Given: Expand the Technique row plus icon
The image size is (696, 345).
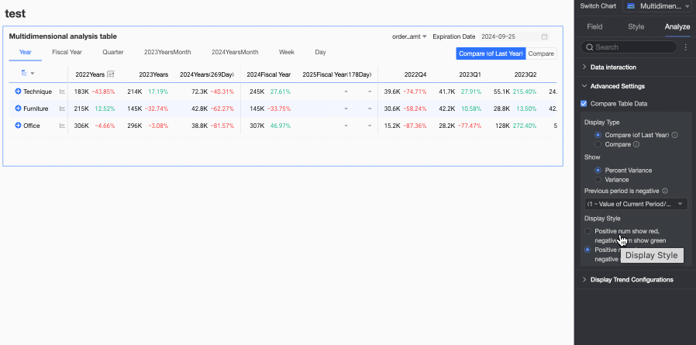Looking at the screenshot, I should 18,91.
